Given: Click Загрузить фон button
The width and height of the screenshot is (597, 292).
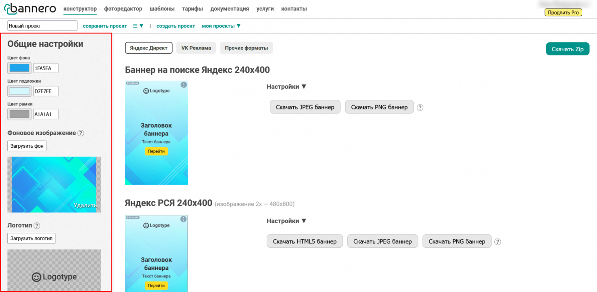Looking at the screenshot, I should coord(27,146).
